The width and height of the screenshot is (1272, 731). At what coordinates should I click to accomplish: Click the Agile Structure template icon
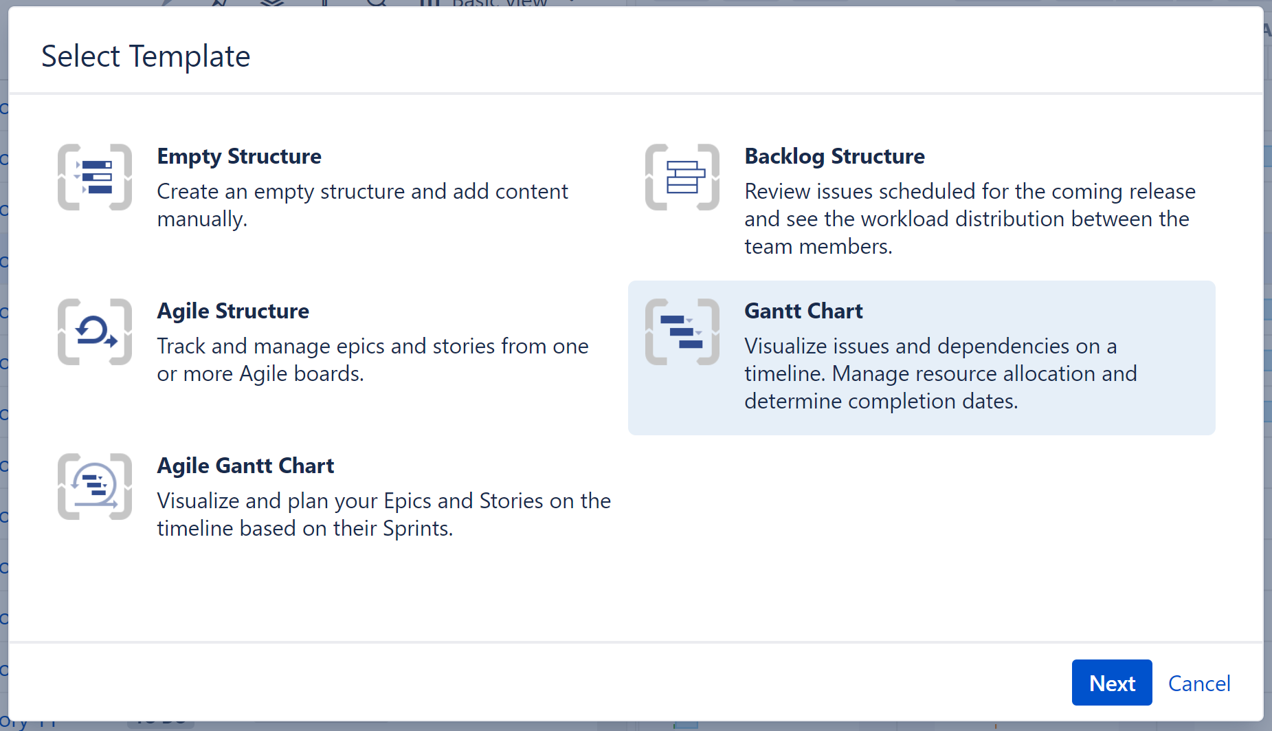pos(94,332)
